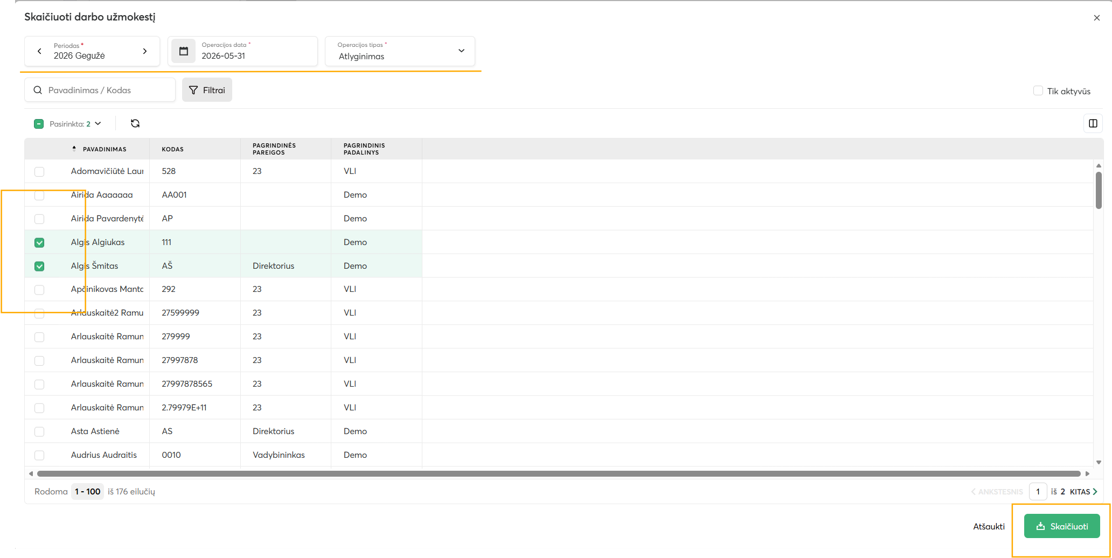This screenshot has height=558, width=1112.
Task: Uncheck the Algis Šmitas row checkbox
Action: [39, 266]
